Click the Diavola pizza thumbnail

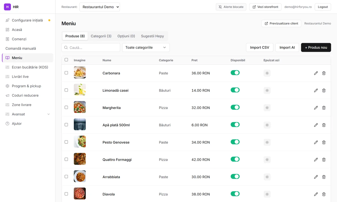tap(80, 194)
